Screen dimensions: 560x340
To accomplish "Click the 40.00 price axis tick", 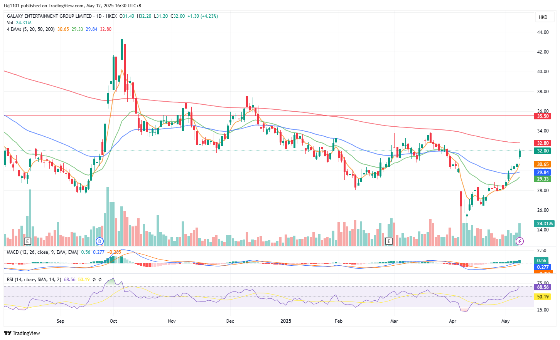I will click(x=543, y=72).
